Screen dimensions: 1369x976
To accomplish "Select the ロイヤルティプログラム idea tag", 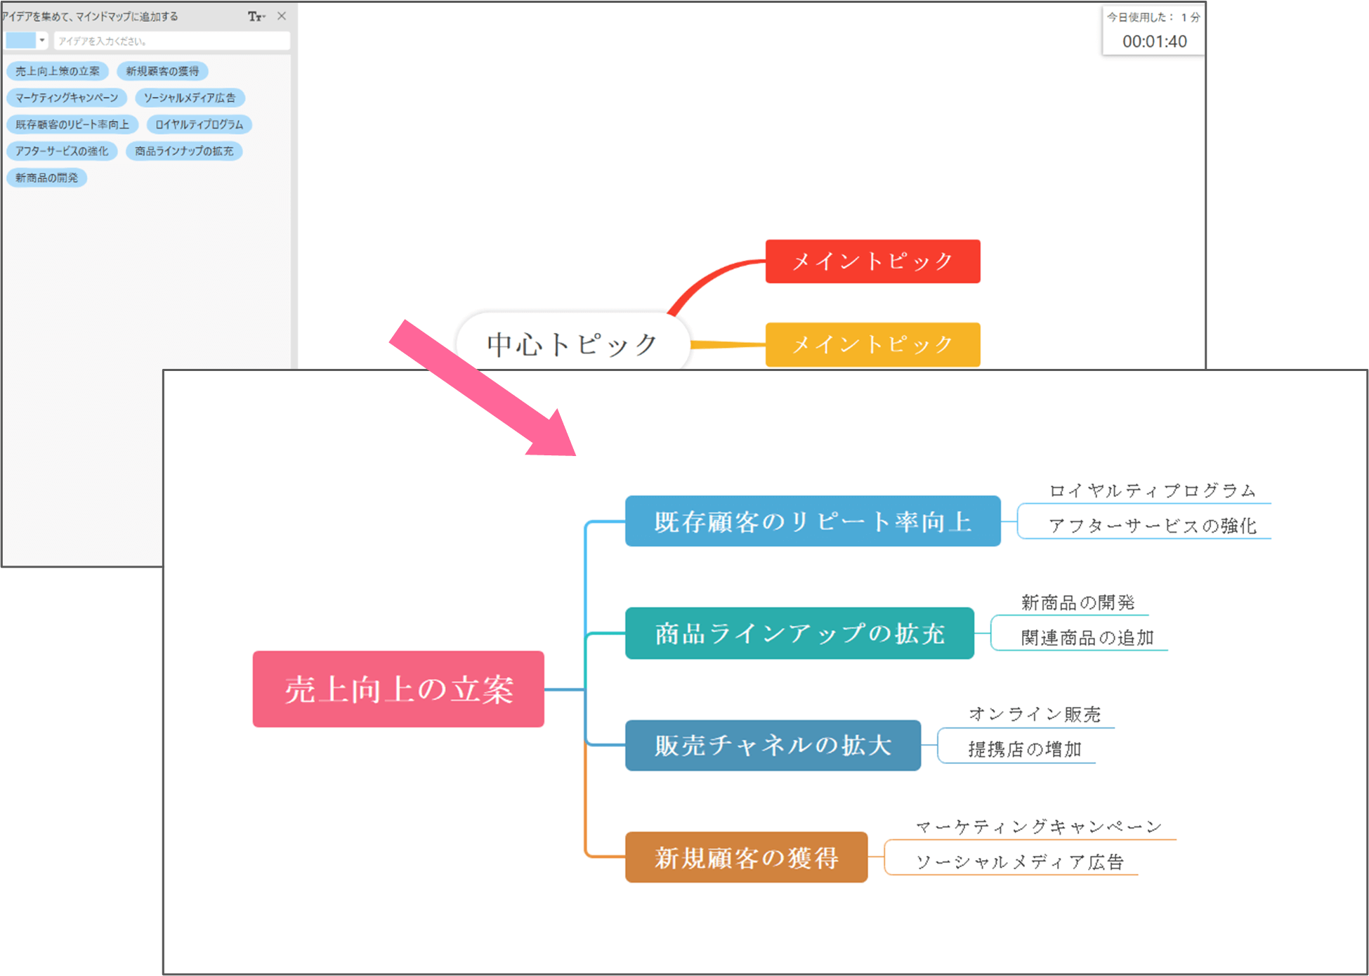I will [199, 124].
